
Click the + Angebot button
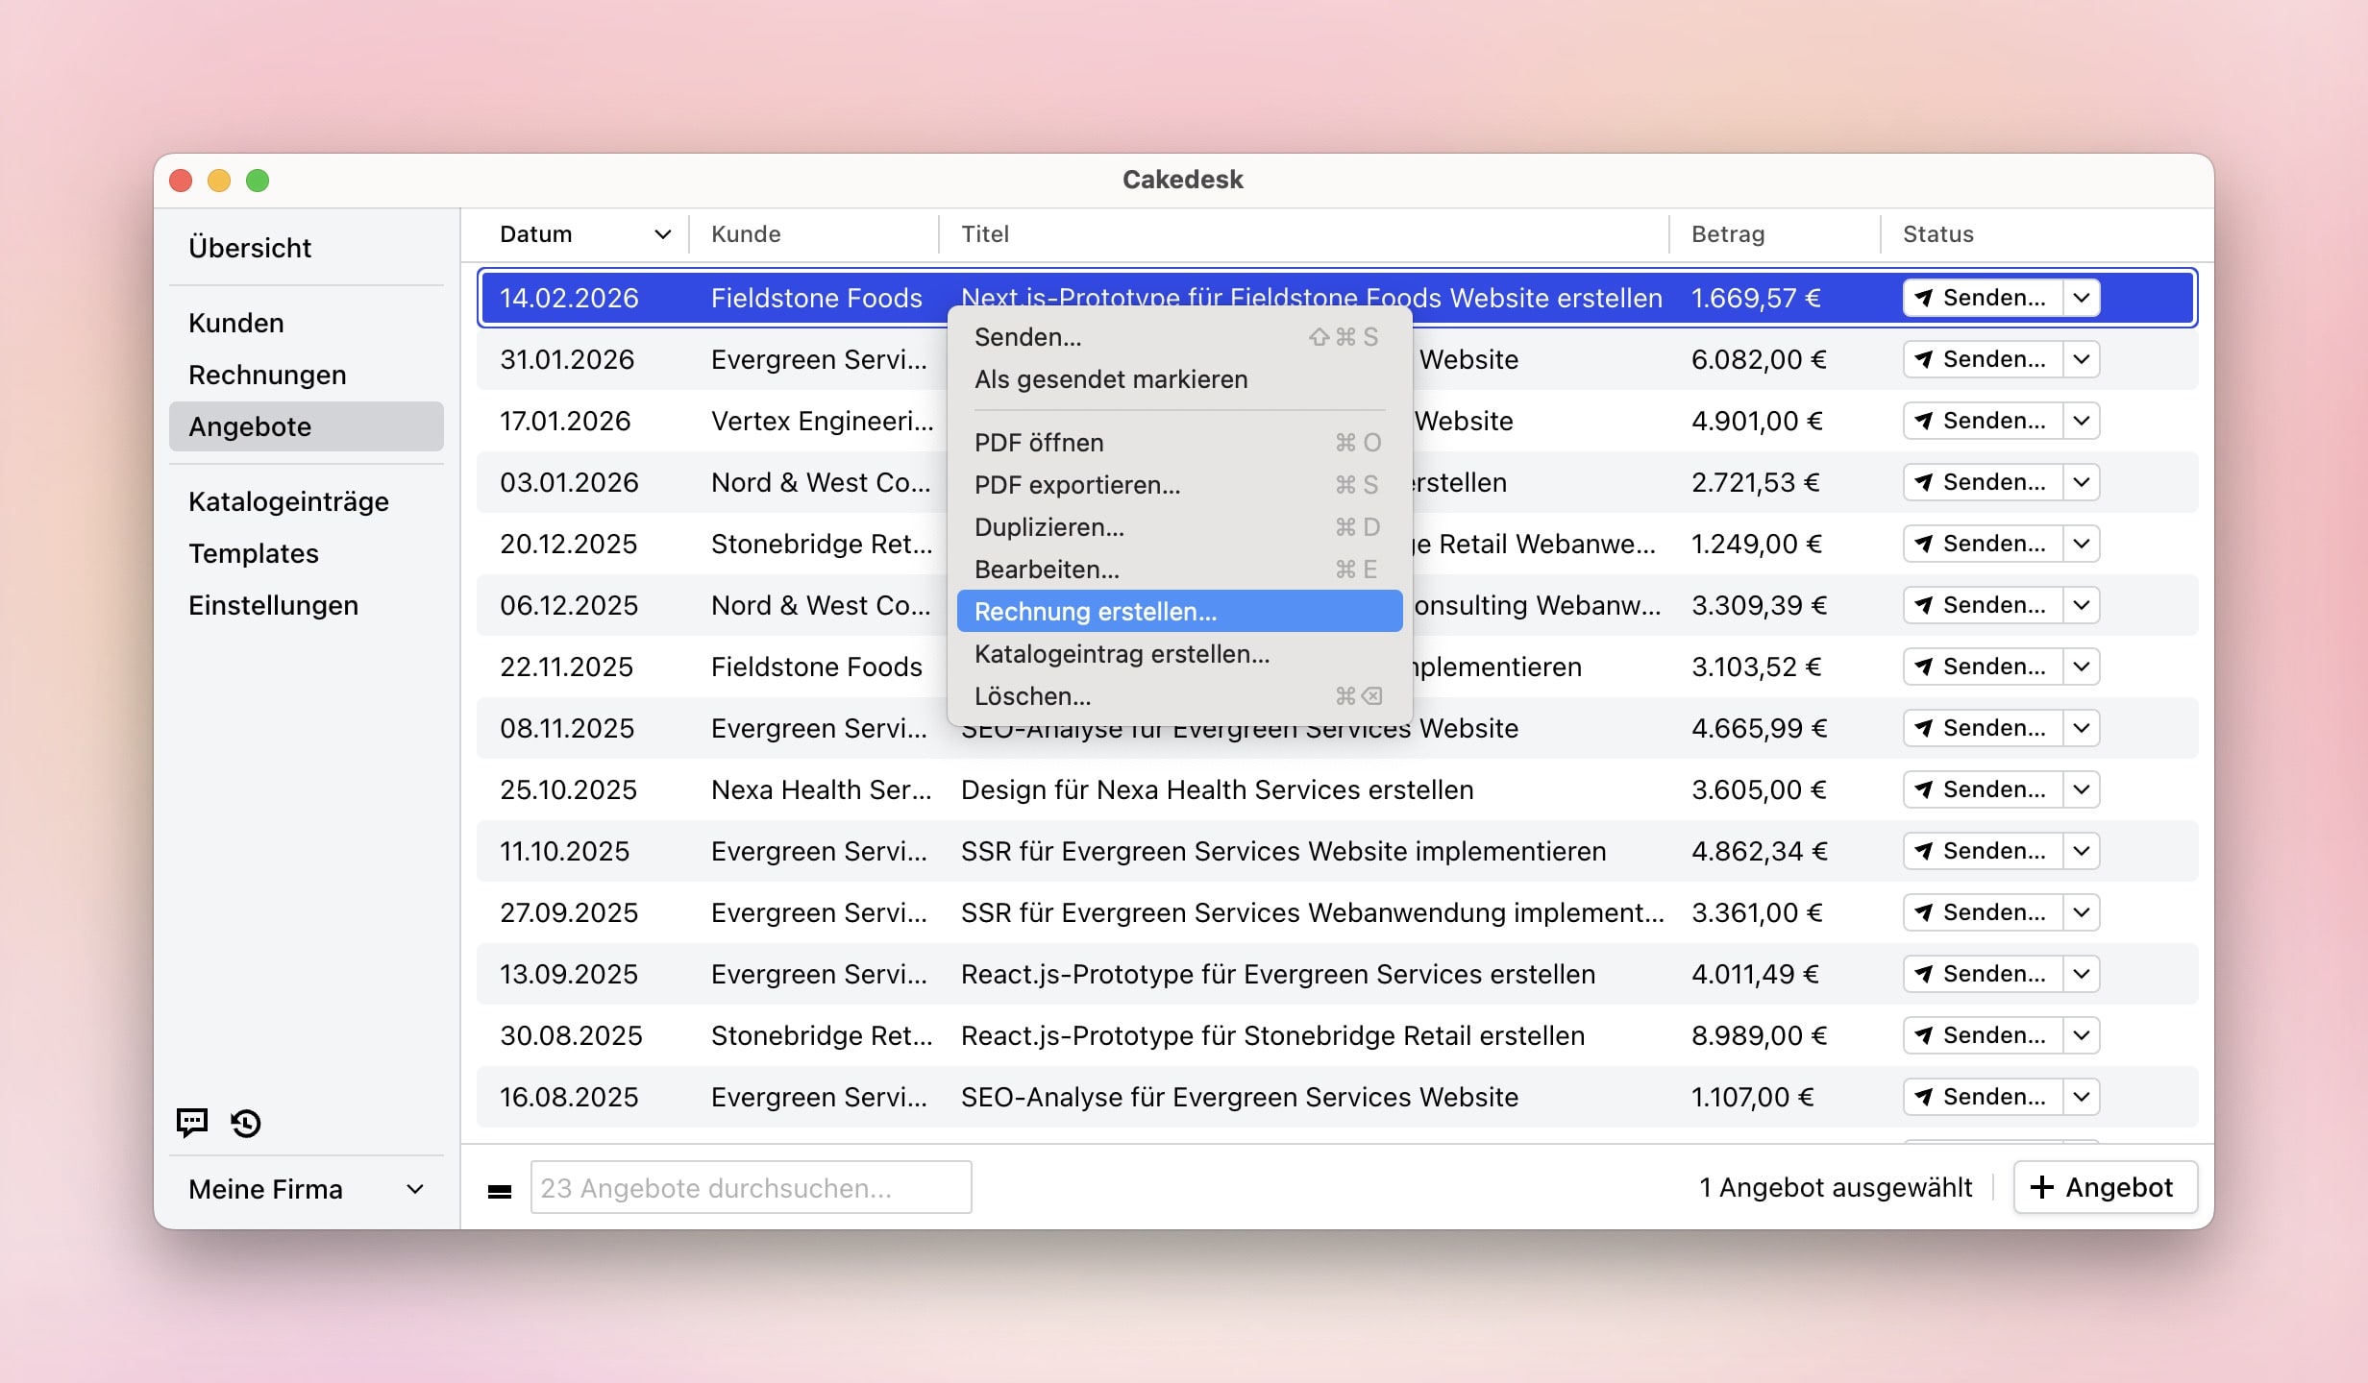pyautogui.click(x=2105, y=1187)
